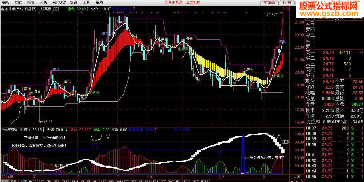This screenshot has width=364, height=182.
Task: Select the PSY indicator tab
Action: pyautogui.click(x=196, y=181)
